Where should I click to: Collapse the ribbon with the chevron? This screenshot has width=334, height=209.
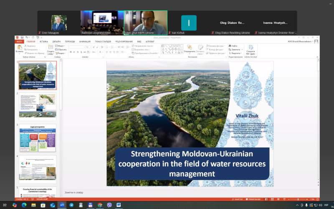pos(317,57)
